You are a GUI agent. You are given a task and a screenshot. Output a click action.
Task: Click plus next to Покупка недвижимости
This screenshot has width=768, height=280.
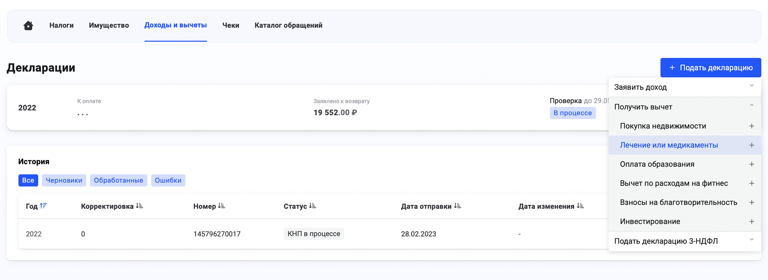[x=752, y=126]
